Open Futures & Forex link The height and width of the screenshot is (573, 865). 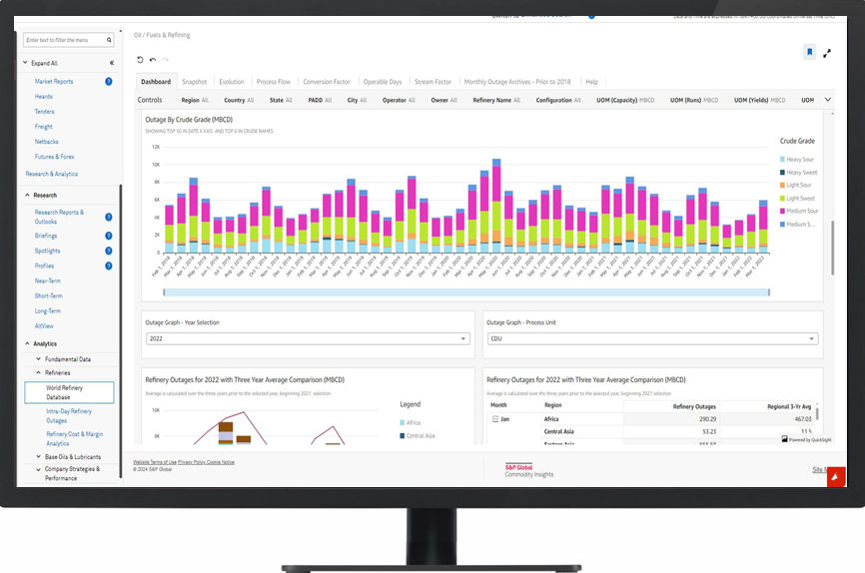pos(54,157)
